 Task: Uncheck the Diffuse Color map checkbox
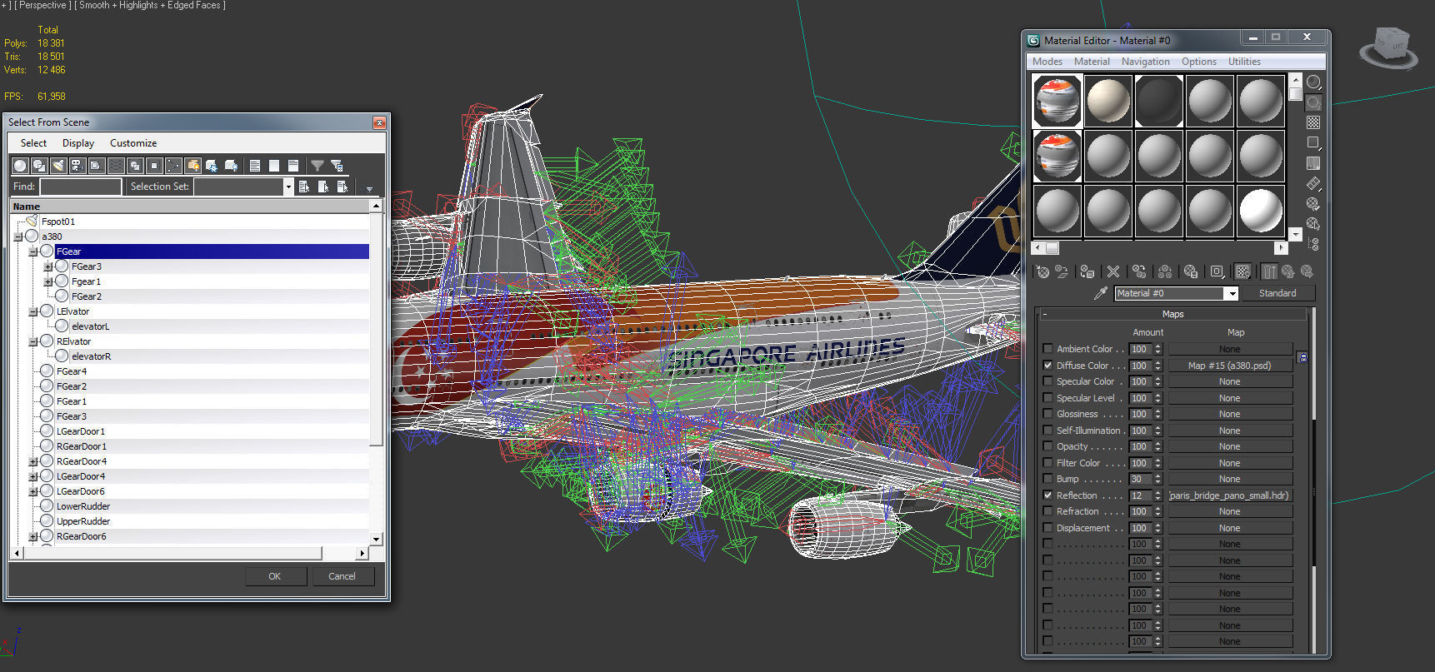coord(1047,365)
